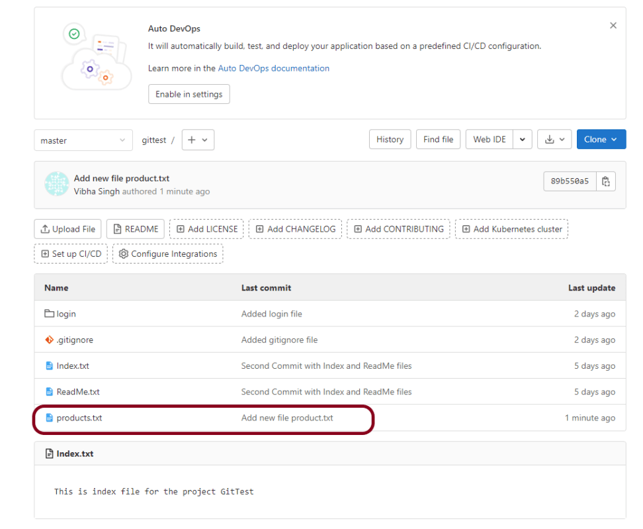Copy commit SHA with clipboard icon
643x529 pixels.
click(x=605, y=181)
